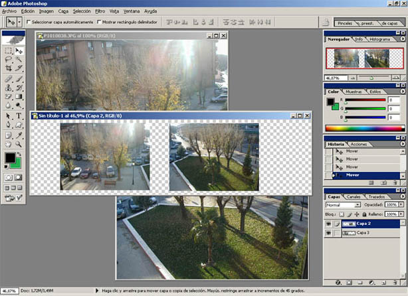Open Color panel flyout menu arrow
This screenshot has width=408, height=296.
point(403,92)
